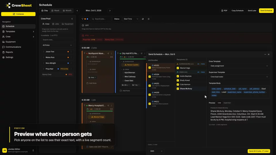Image resolution: width=276 pixels, height=155 pixels.
Task: Click the Search crew input field
Action: pyautogui.click(x=57, y=40)
